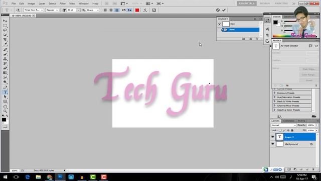
Task: Toggle lock transparent pixels in Layers panel
Action: click(280, 130)
